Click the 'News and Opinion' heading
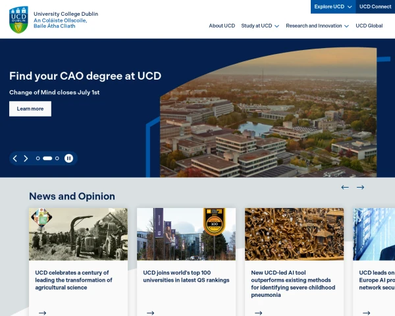 click(x=72, y=196)
